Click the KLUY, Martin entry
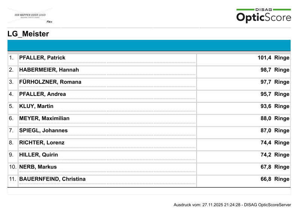The width and height of the screenshot is (297, 217). [x=36, y=106]
